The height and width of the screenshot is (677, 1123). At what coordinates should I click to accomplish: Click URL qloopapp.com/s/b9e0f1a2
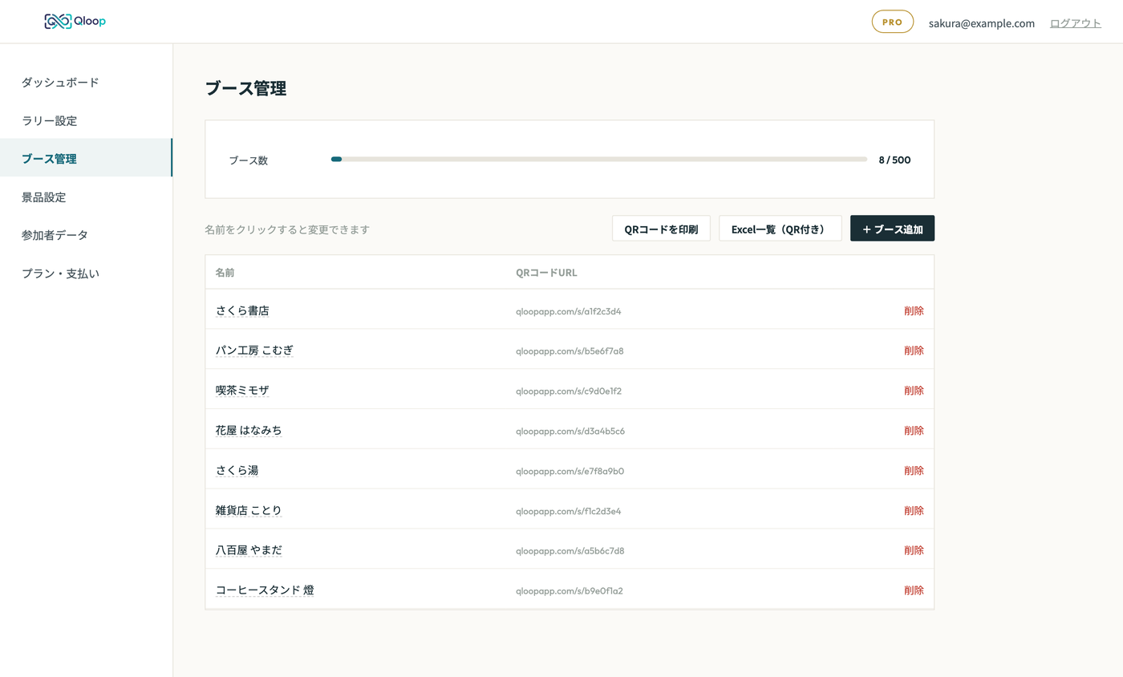[570, 591]
